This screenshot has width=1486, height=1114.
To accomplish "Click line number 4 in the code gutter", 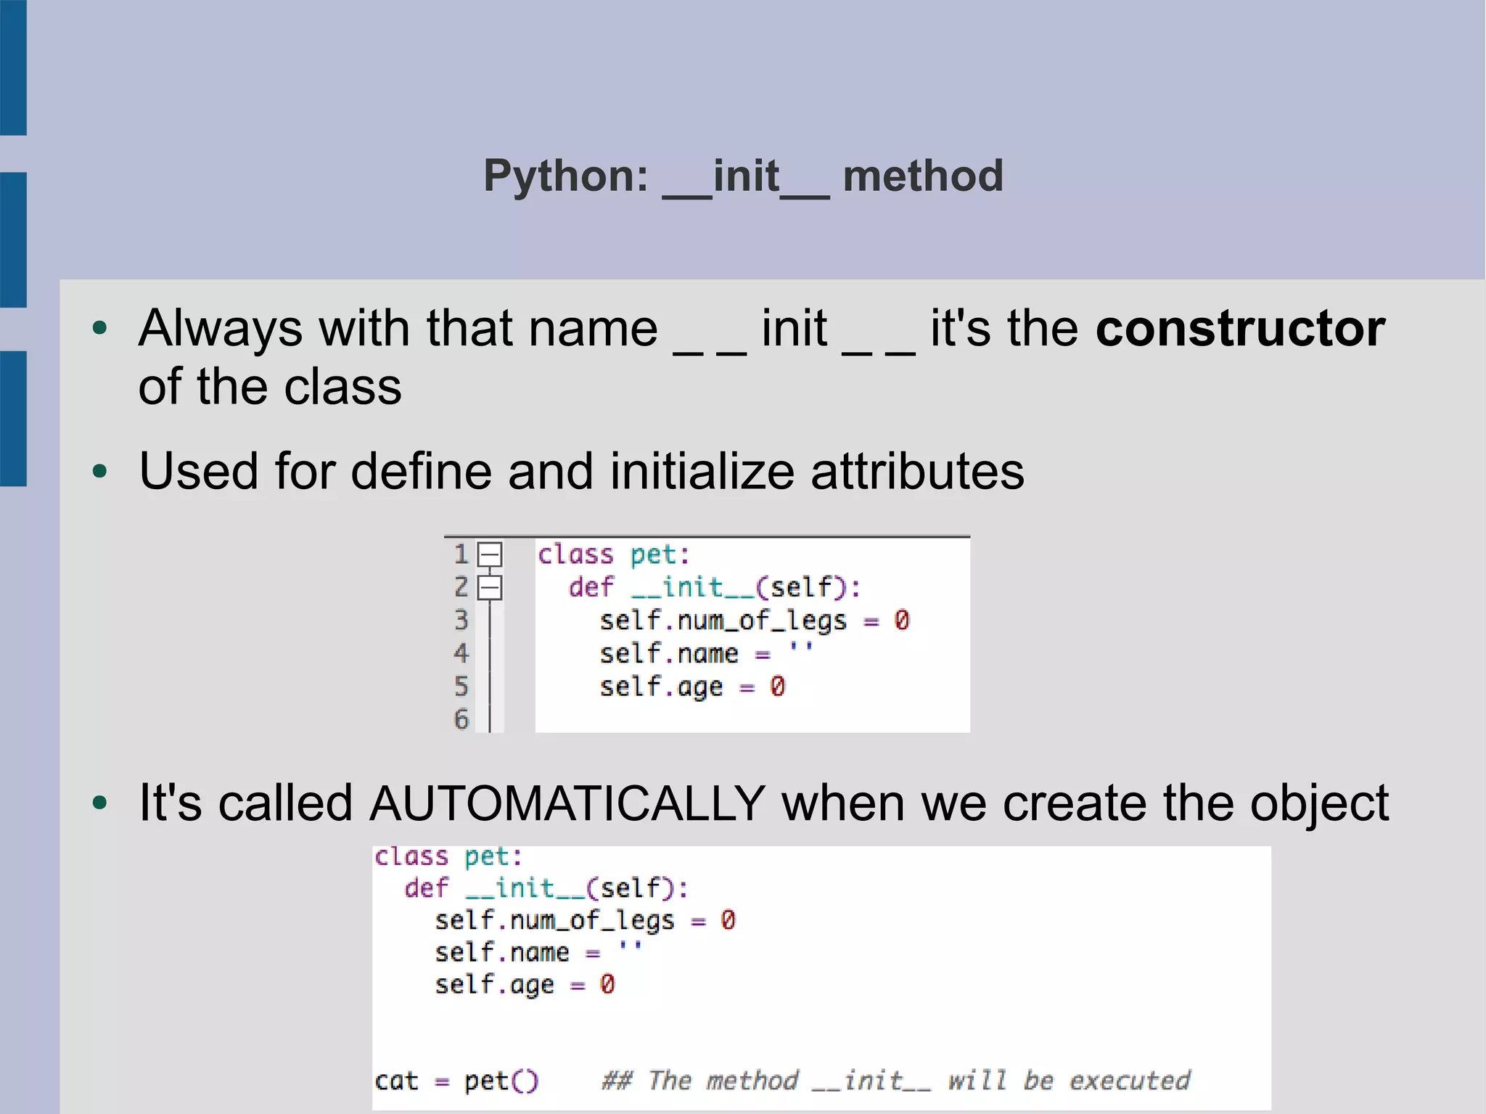I will pyautogui.click(x=461, y=653).
